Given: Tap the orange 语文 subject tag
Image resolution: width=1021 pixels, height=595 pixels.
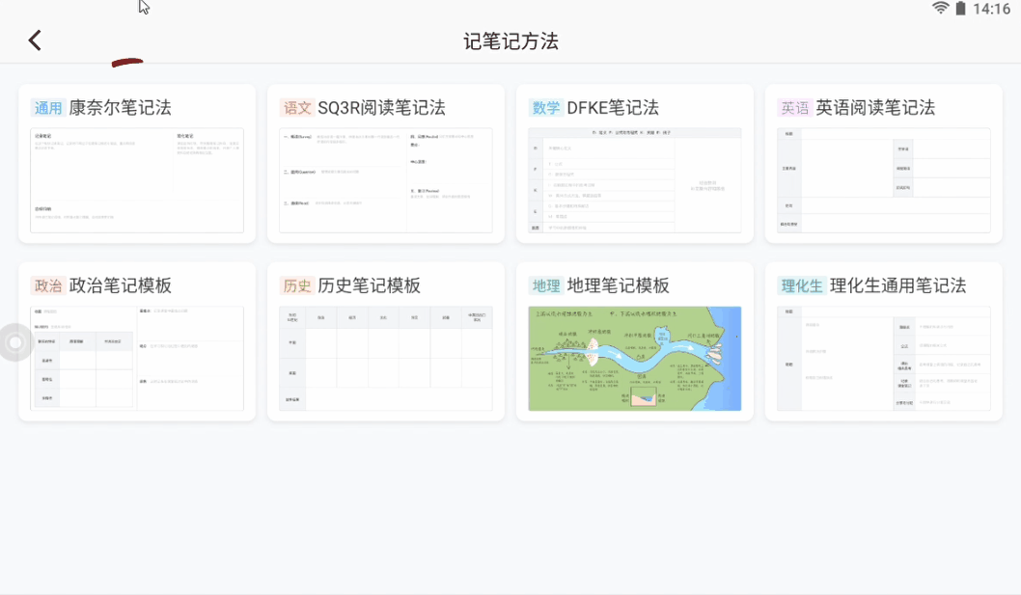Looking at the screenshot, I should pyautogui.click(x=297, y=108).
